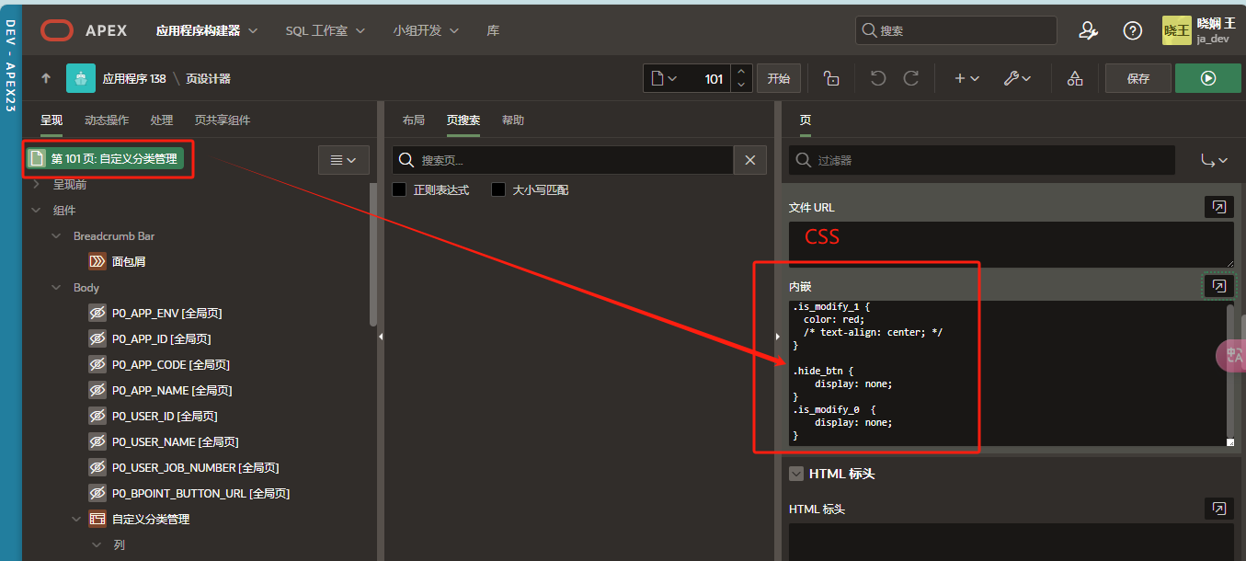The width and height of the screenshot is (1246, 561).
Task: Click the property 过滤器 filter field
Action: [981, 160]
